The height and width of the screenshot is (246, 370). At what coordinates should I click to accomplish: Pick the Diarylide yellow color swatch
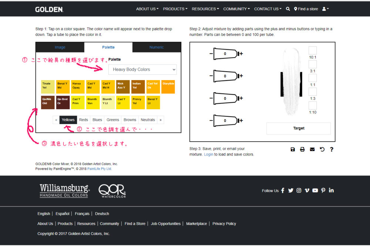(x=168, y=87)
